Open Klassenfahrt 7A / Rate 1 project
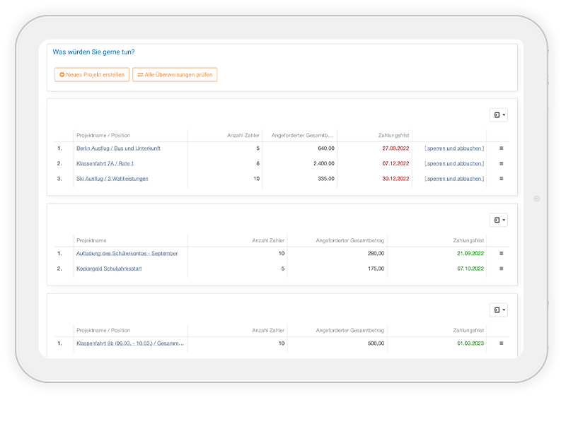Viewport: 566px width, 424px height. click(105, 163)
